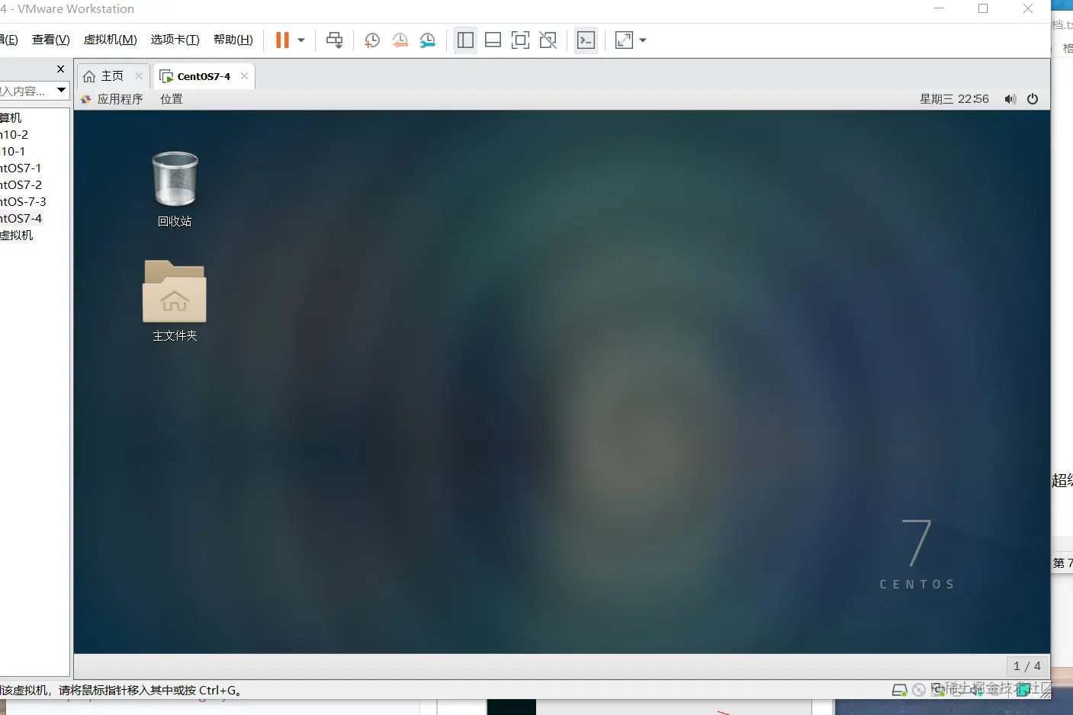Toggle the thumbnail bar view
This screenshot has width=1073, height=715.
point(493,40)
